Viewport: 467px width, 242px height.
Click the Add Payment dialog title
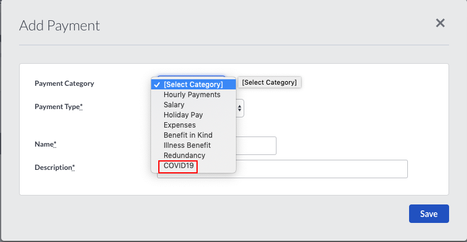(60, 26)
